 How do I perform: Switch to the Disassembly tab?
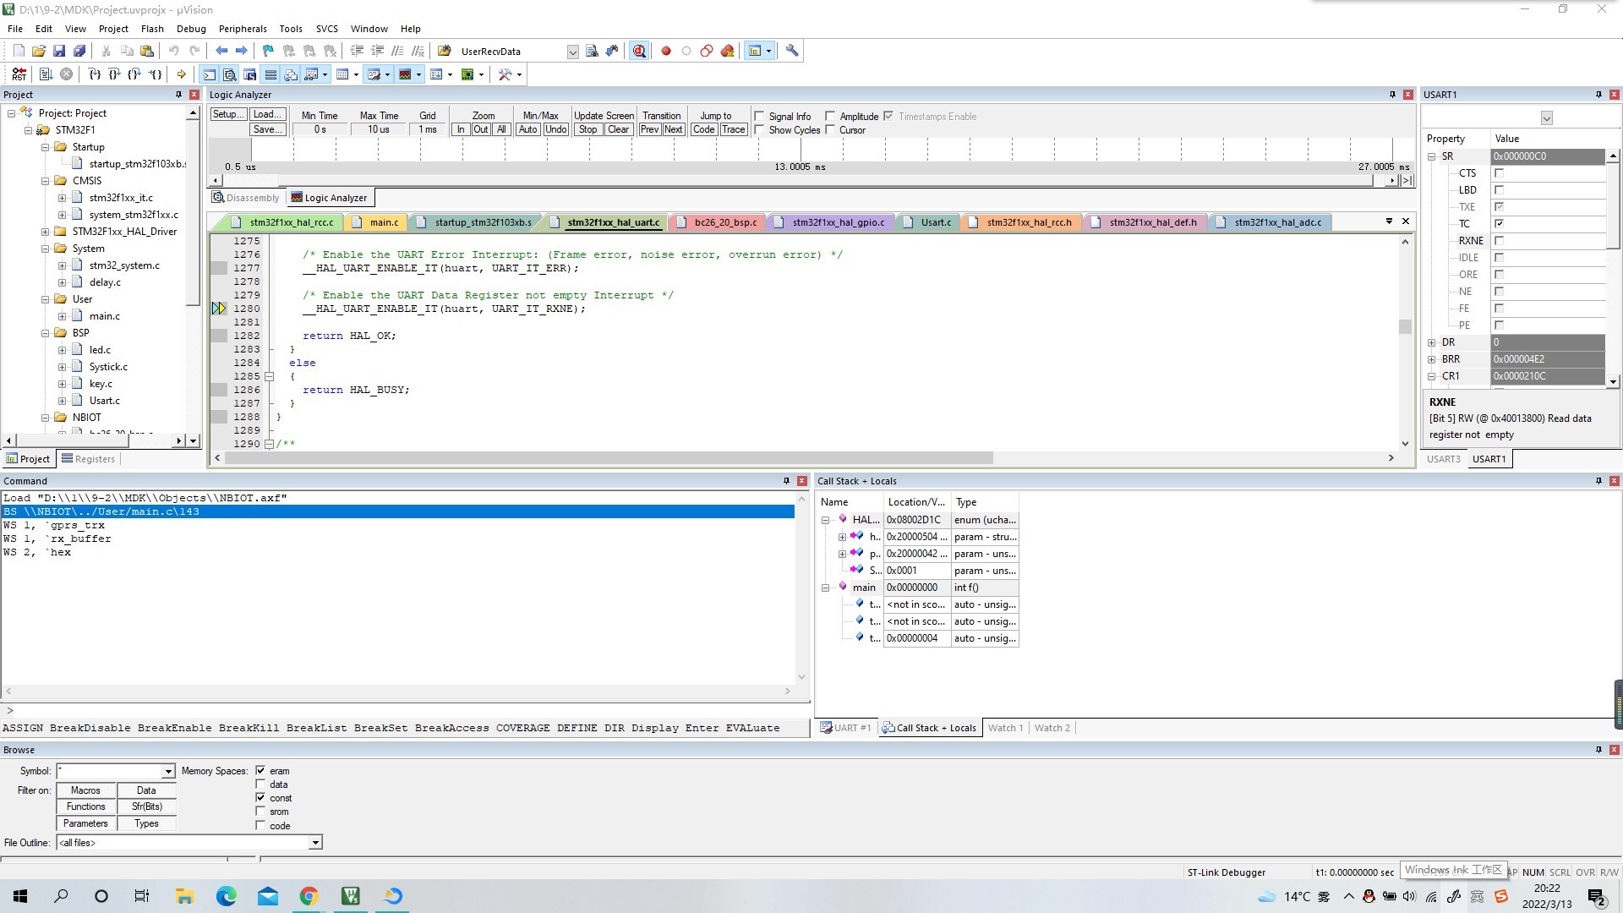pyautogui.click(x=246, y=198)
